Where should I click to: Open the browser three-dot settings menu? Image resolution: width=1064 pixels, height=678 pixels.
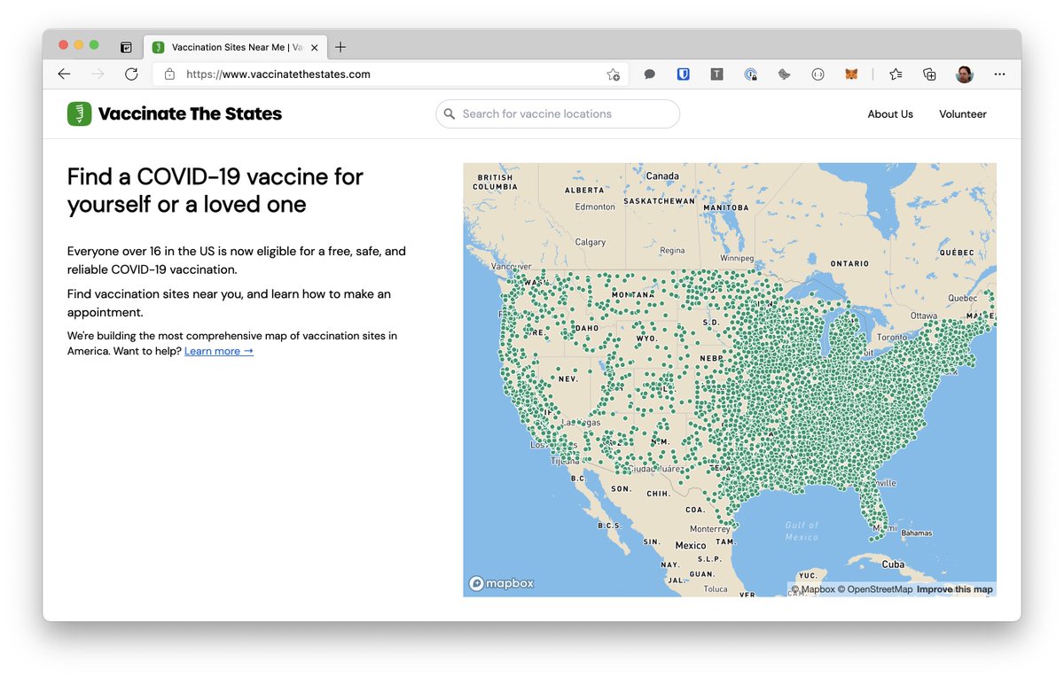tap(999, 74)
